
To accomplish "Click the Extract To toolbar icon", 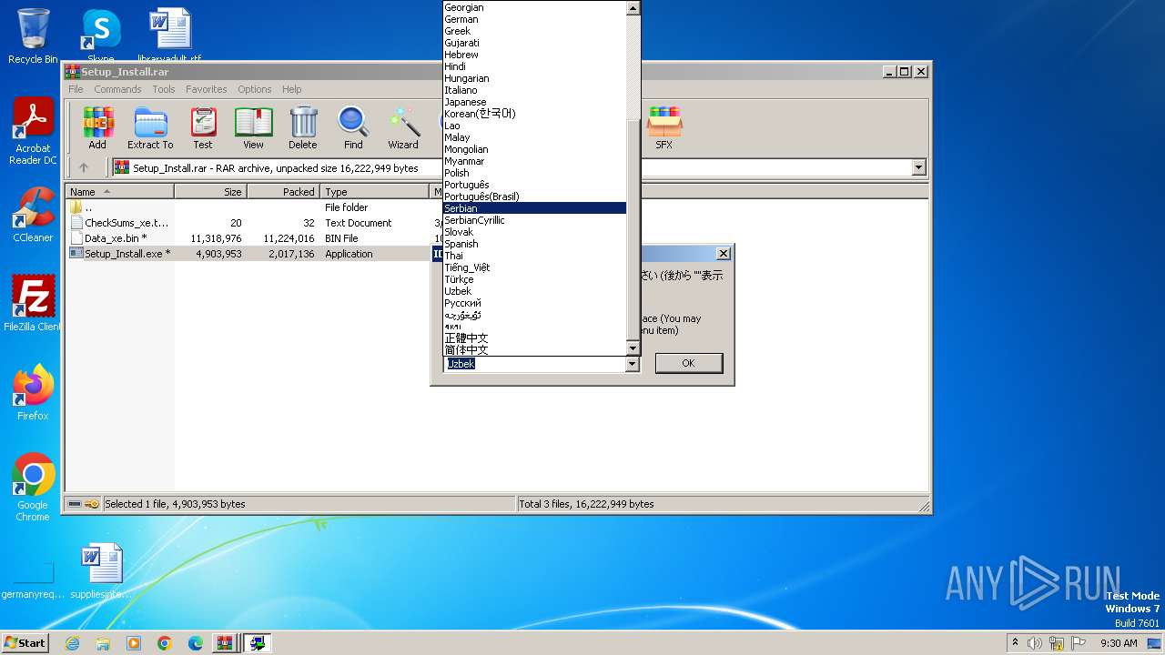I will (x=150, y=128).
